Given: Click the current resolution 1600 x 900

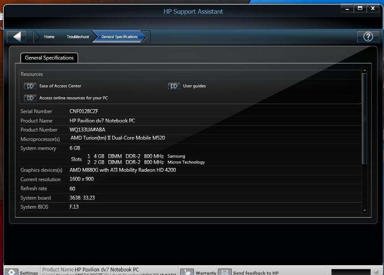Looking at the screenshot, I should pyautogui.click(x=81, y=179).
